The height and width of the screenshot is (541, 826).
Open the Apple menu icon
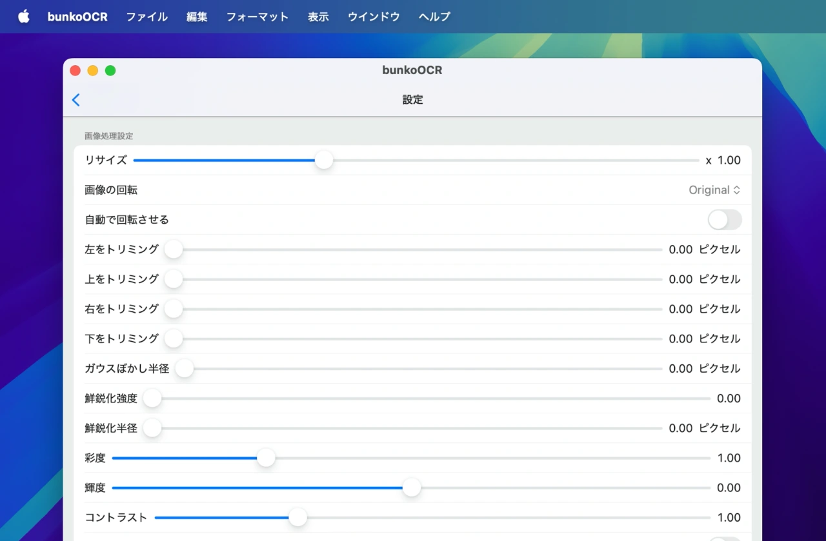pos(23,17)
